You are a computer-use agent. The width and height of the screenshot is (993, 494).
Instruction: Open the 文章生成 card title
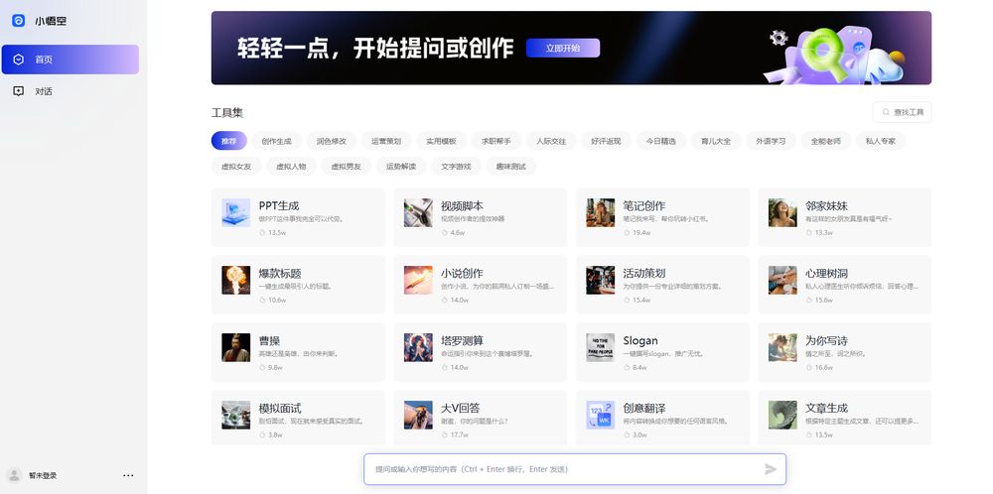coord(826,408)
